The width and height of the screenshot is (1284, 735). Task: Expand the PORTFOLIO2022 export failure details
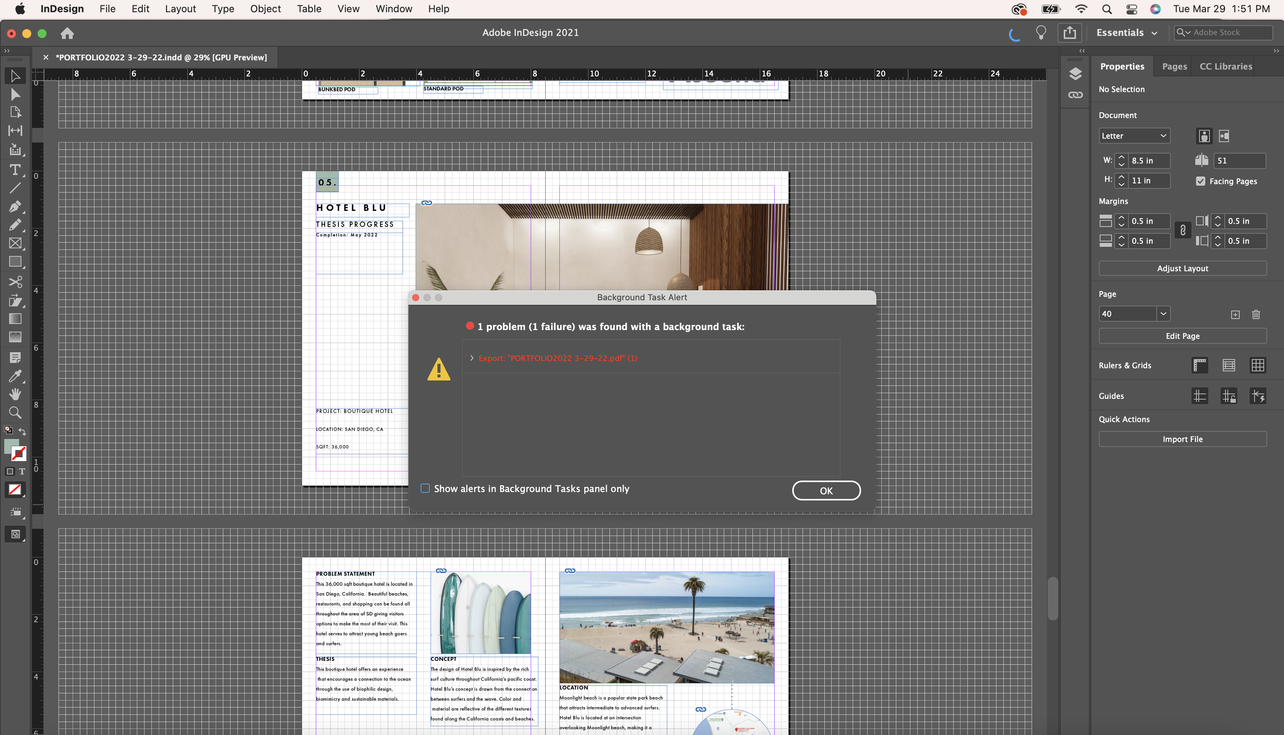[x=472, y=358]
